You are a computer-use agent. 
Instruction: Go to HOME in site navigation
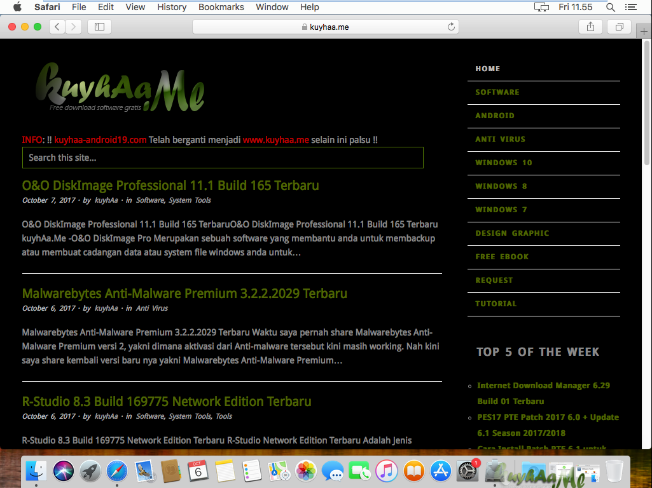coord(488,69)
